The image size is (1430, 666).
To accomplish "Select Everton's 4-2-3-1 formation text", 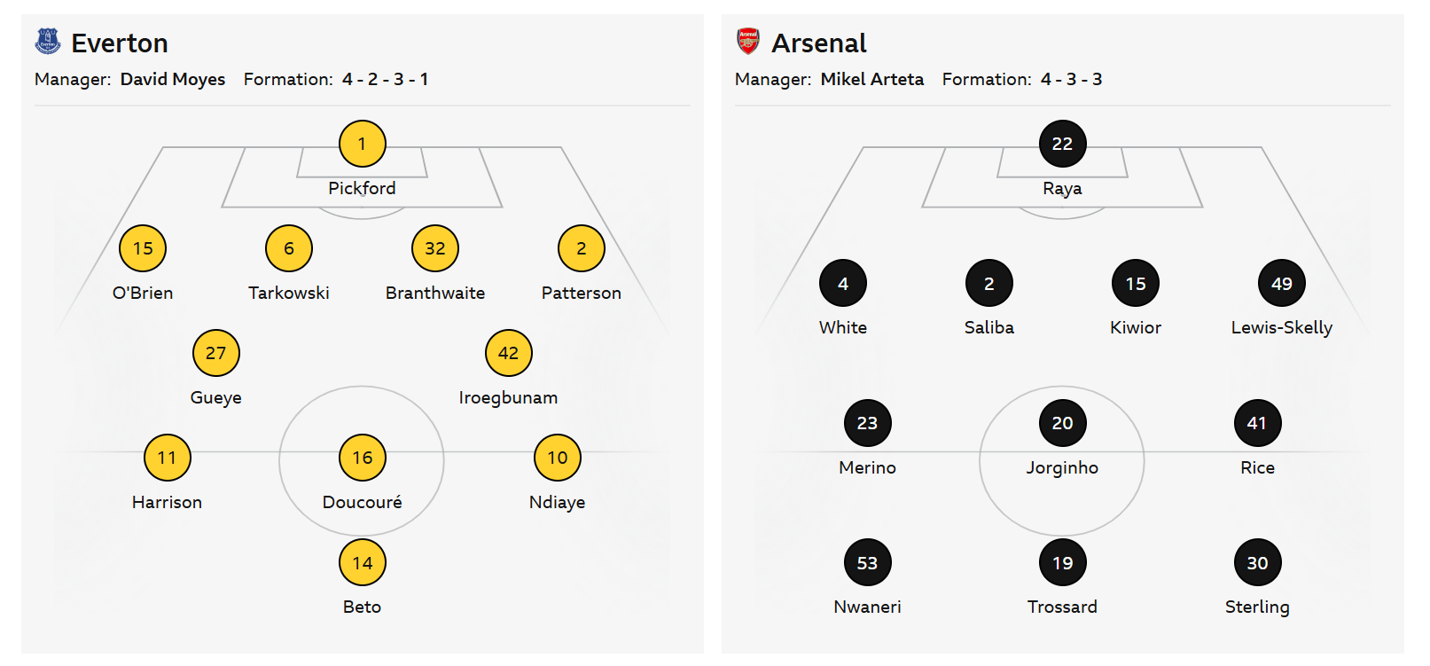I will 386,79.
